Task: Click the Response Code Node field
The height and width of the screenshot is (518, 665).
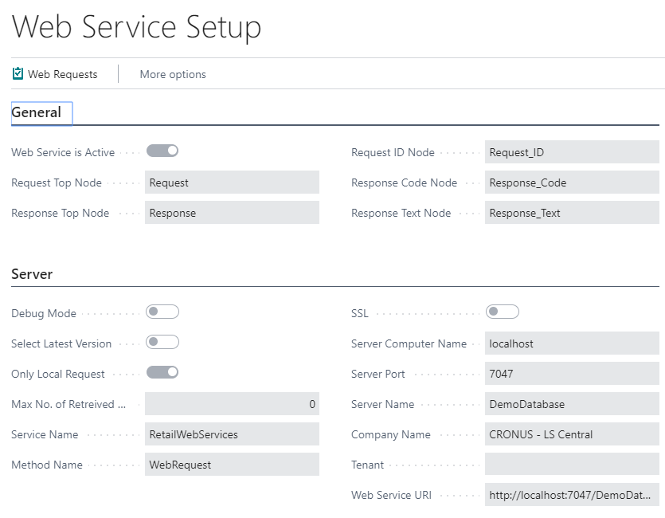Action: (x=572, y=182)
